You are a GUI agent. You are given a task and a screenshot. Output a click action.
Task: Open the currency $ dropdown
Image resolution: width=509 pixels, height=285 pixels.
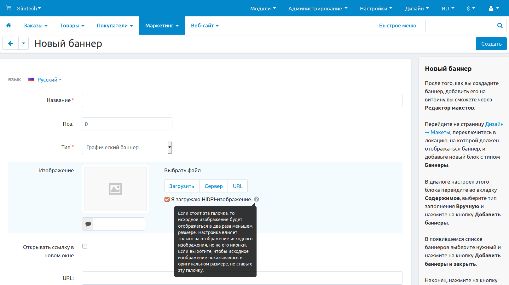click(471, 9)
